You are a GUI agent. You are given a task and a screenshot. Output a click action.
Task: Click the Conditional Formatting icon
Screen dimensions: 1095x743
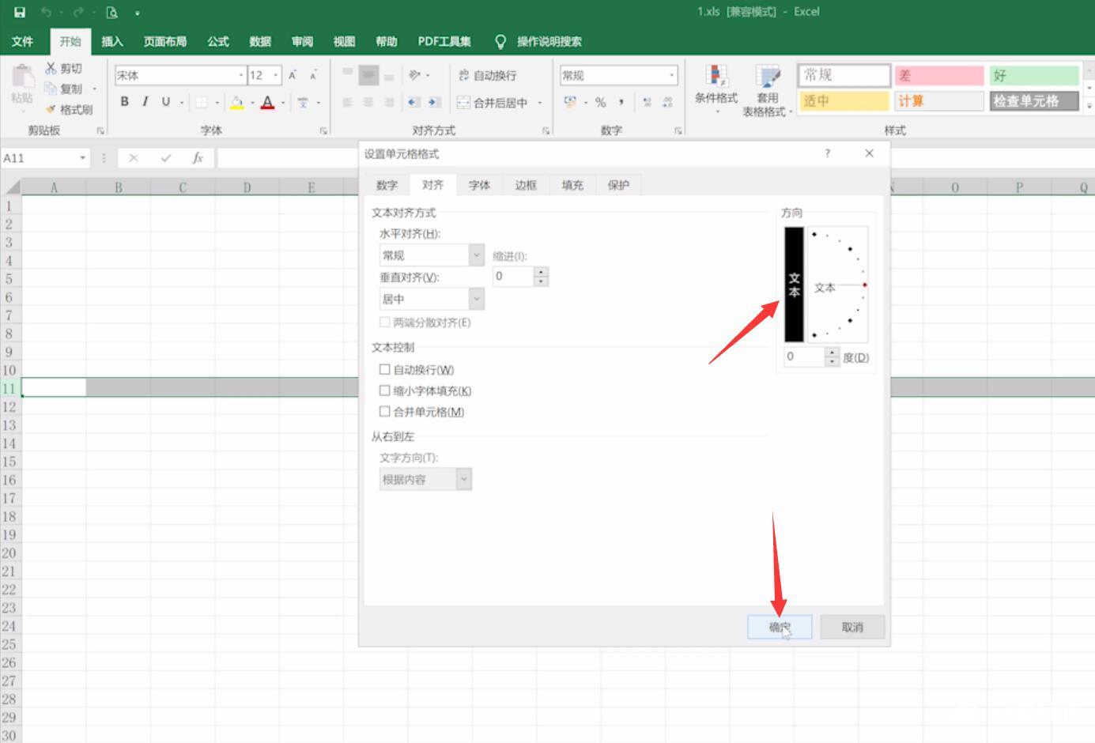click(716, 77)
